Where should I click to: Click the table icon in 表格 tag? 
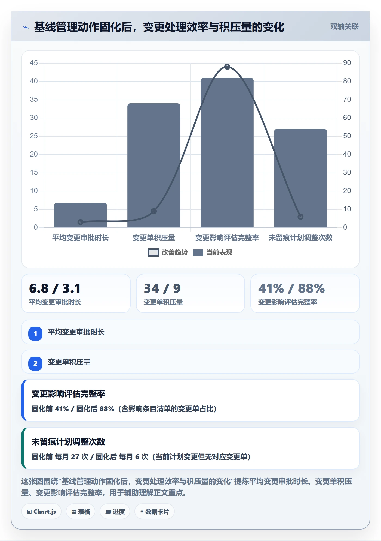click(x=74, y=512)
